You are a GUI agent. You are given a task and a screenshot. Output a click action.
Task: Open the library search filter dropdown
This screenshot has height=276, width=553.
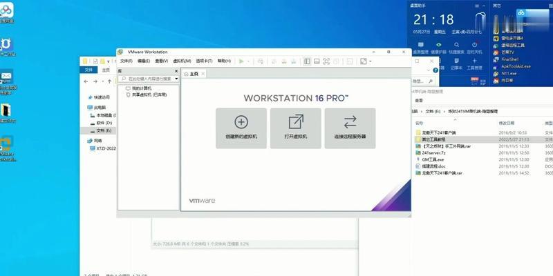(176, 79)
